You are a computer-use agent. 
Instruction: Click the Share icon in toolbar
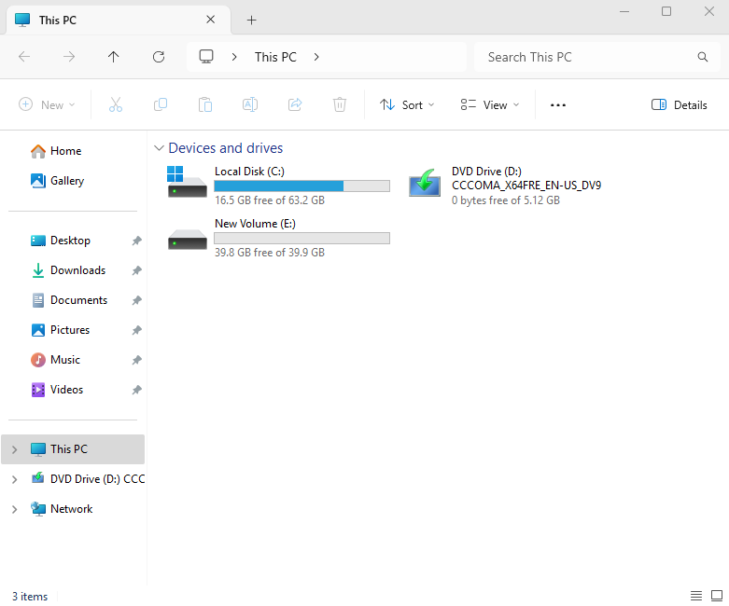click(295, 105)
